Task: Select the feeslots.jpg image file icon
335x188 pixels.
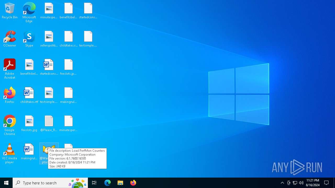Action: pyautogui.click(x=29, y=124)
